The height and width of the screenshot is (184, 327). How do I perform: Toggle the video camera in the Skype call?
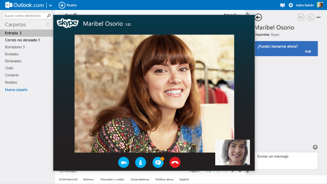click(x=123, y=162)
